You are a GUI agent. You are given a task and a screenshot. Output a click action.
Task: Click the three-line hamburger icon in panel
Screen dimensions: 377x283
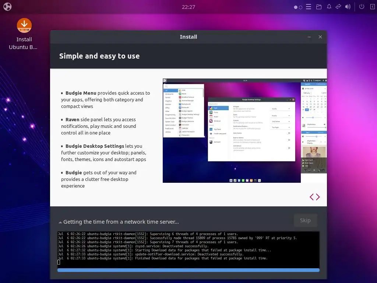309,7
